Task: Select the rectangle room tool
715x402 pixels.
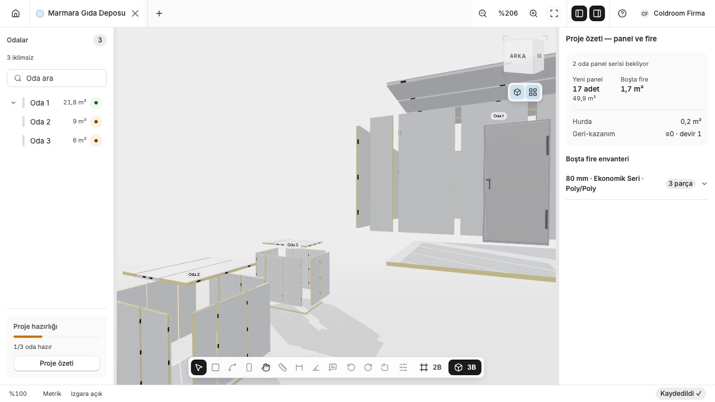Action: (216, 367)
